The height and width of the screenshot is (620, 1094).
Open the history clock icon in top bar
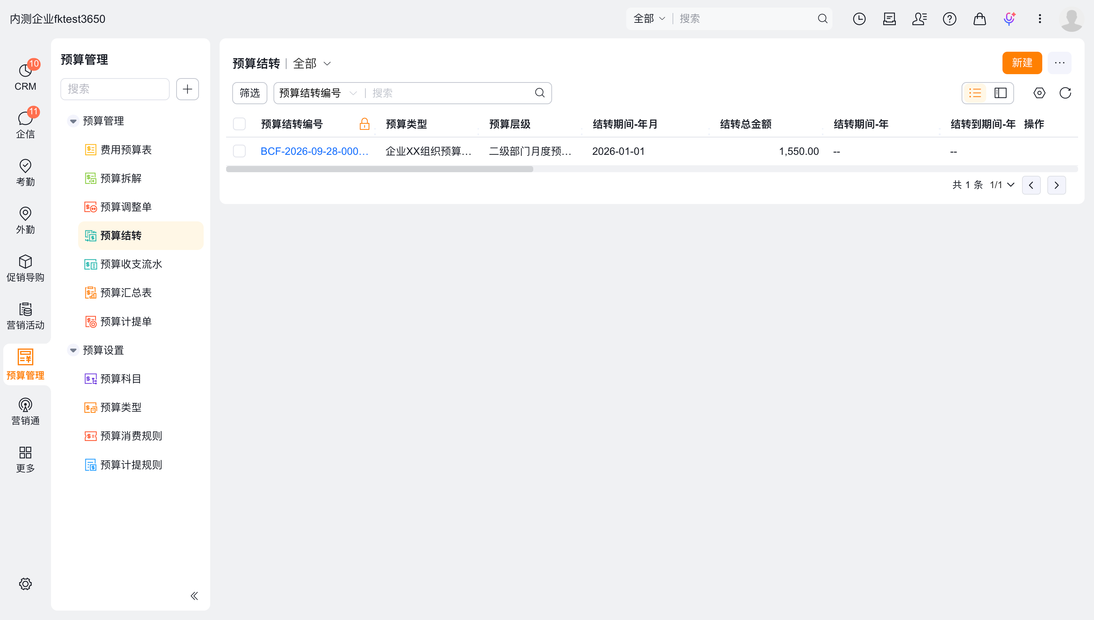(859, 19)
